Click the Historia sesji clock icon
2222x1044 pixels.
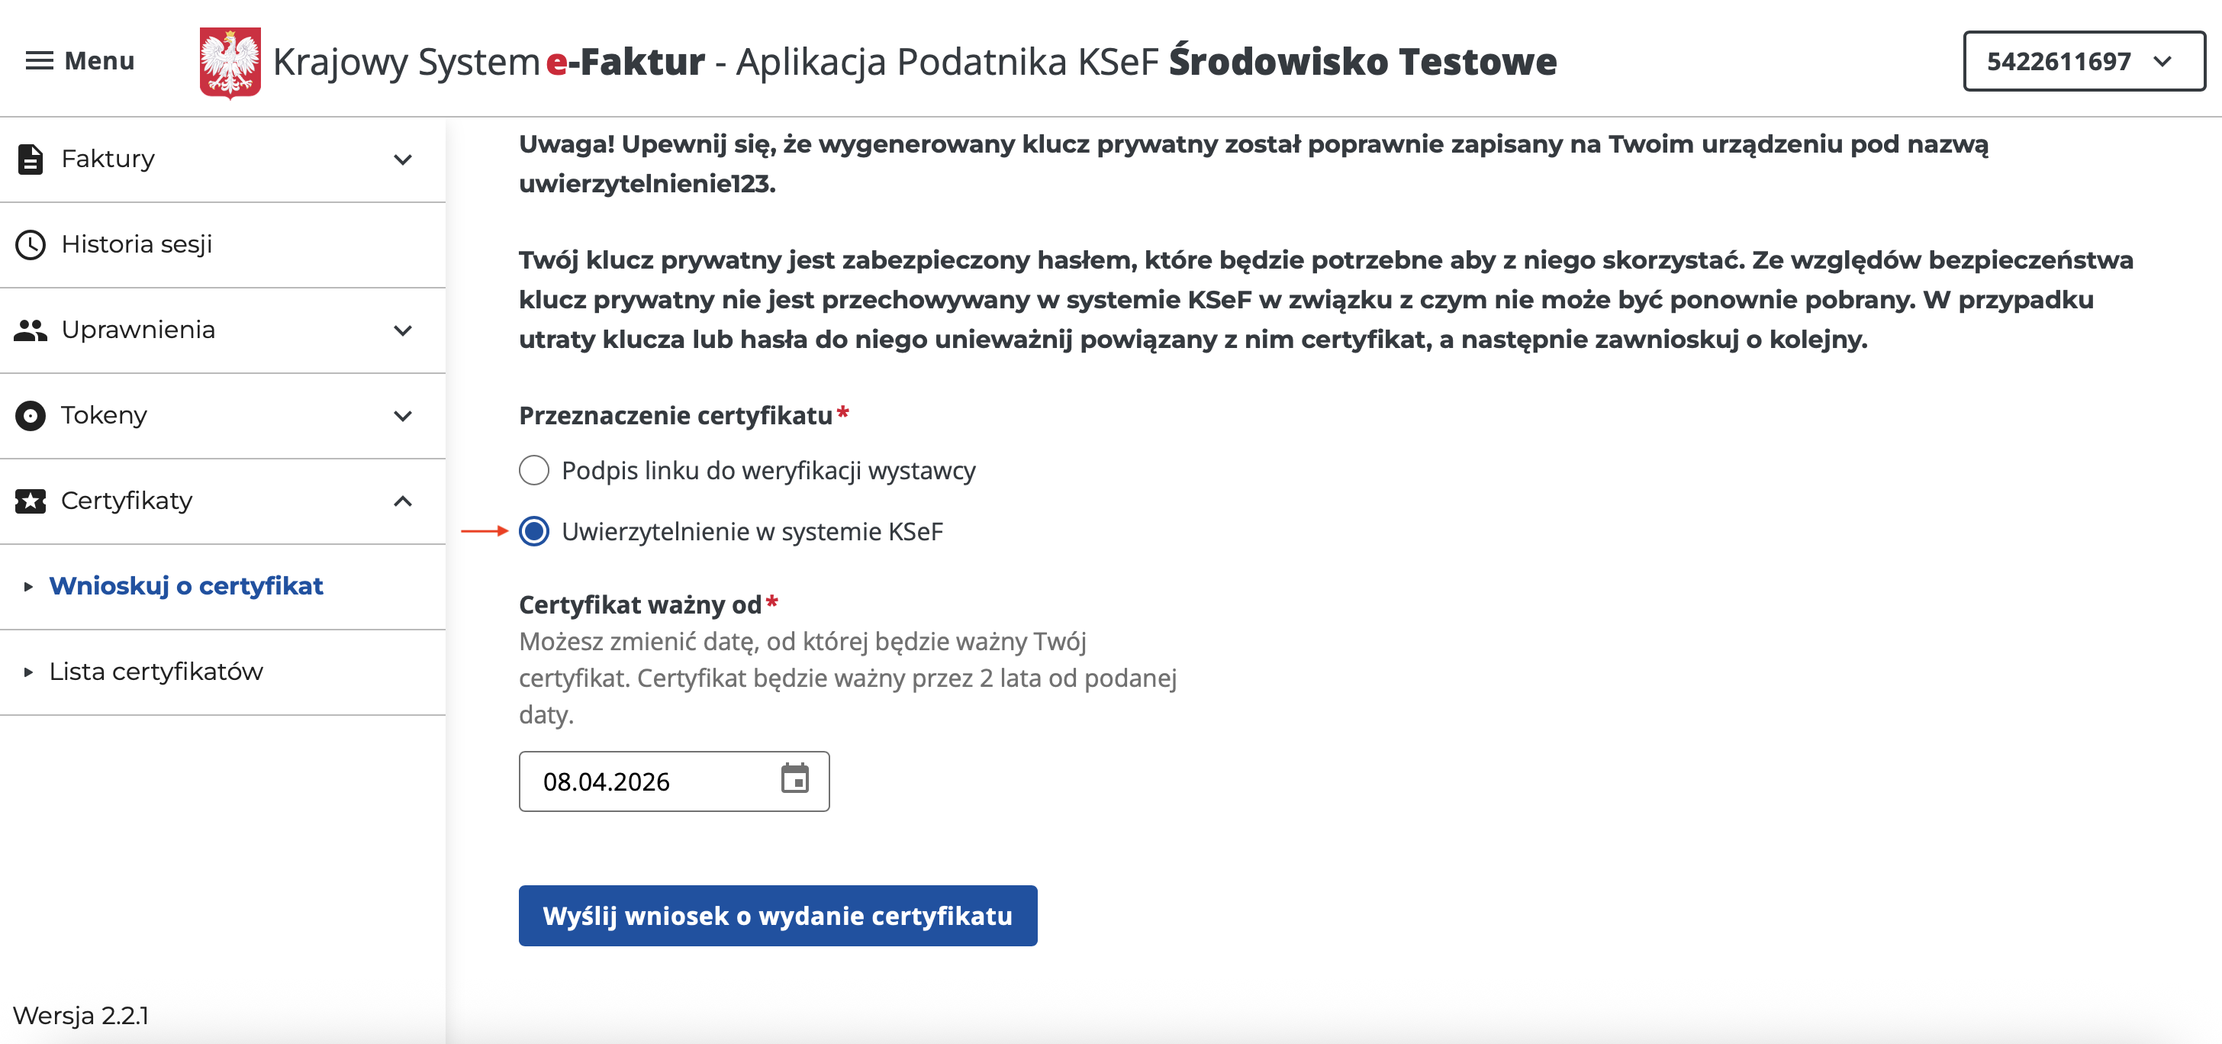31,244
